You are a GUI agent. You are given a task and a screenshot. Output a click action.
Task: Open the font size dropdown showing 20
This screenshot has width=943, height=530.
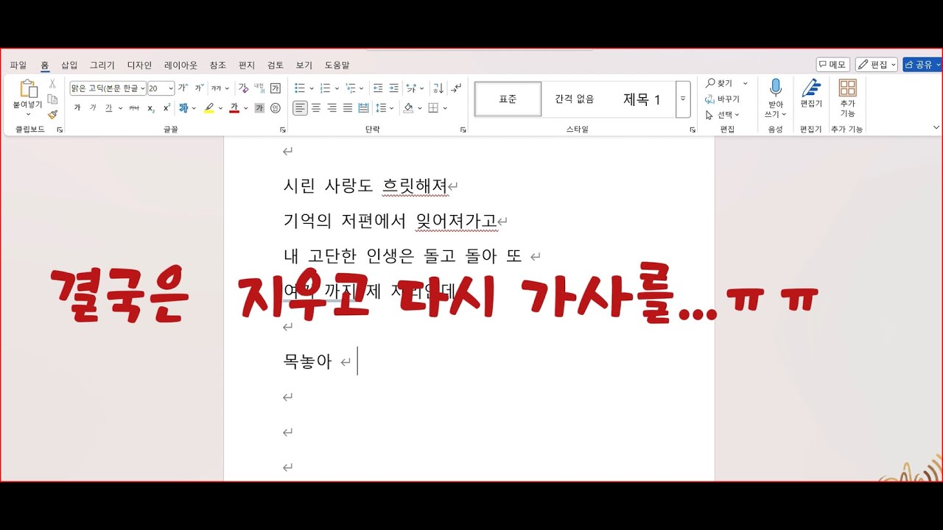pyautogui.click(x=171, y=88)
